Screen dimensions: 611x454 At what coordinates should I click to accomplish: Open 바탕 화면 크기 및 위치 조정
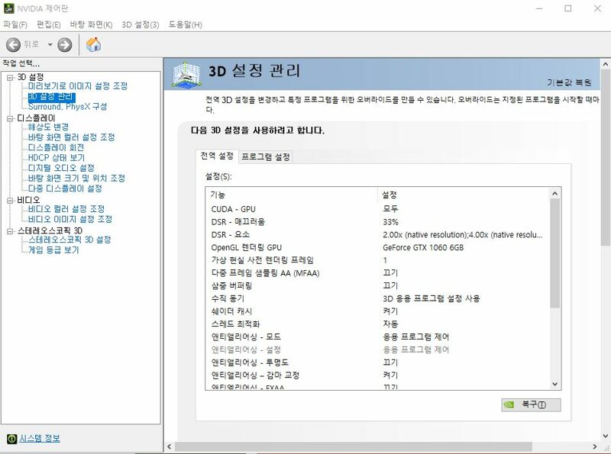click(77, 178)
